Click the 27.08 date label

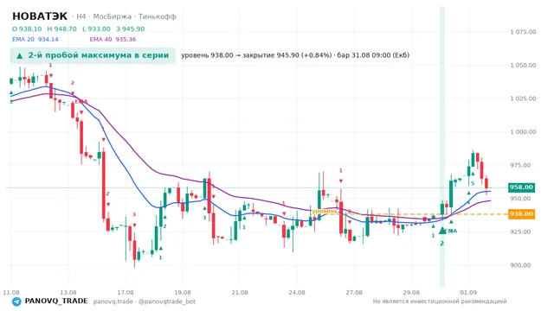354,292
